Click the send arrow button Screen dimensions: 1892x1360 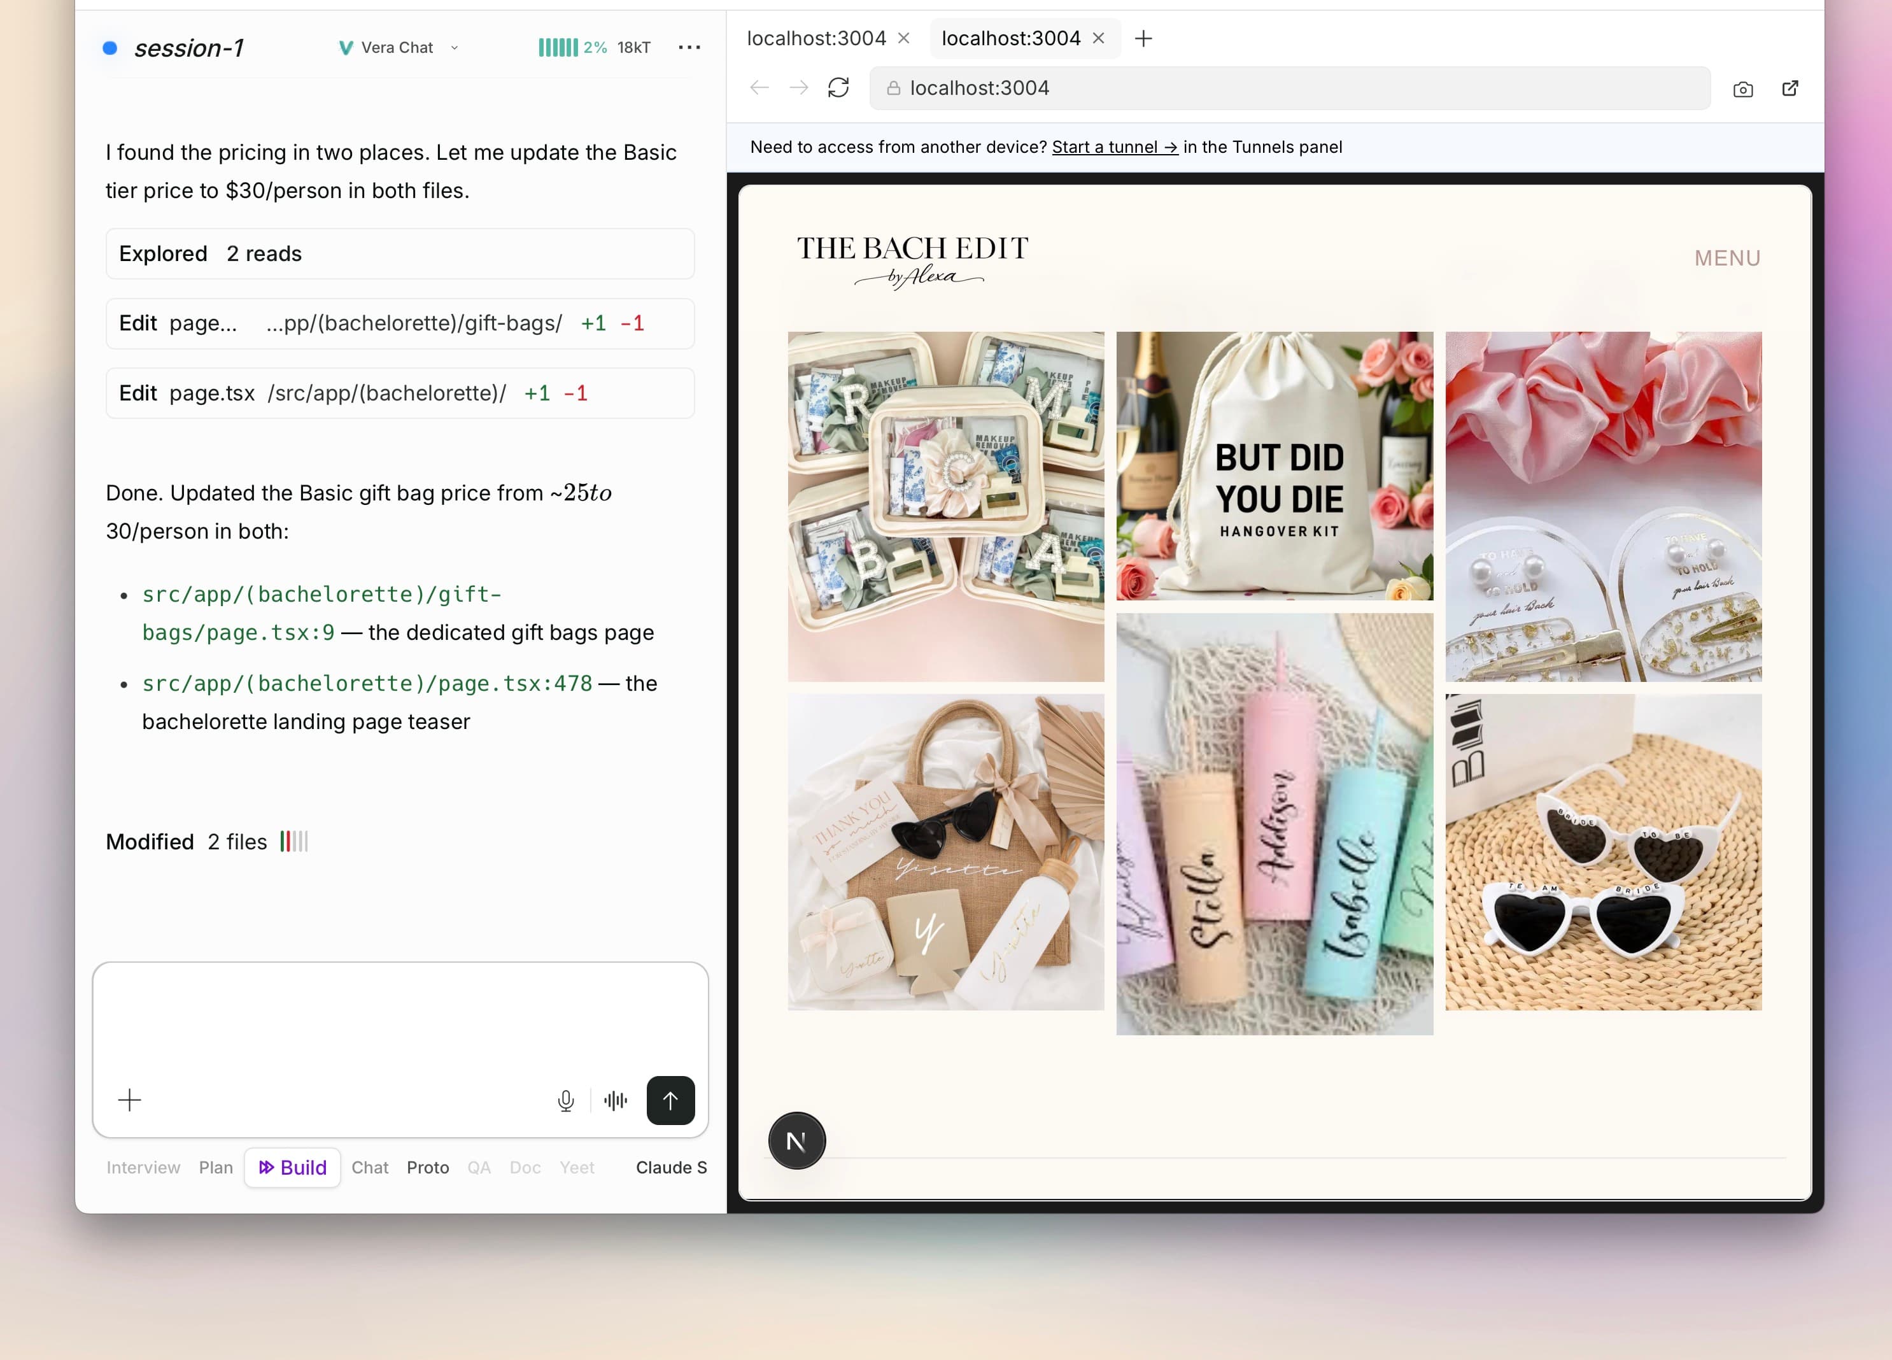(670, 1100)
